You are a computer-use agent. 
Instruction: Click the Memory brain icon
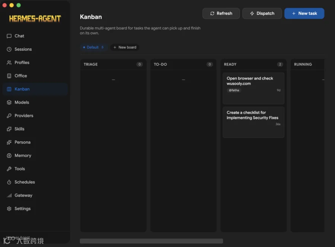(x=9, y=155)
